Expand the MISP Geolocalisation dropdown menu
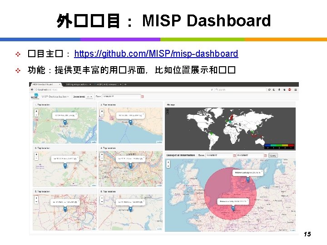The width and height of the screenshot is (327, 245). (55, 97)
